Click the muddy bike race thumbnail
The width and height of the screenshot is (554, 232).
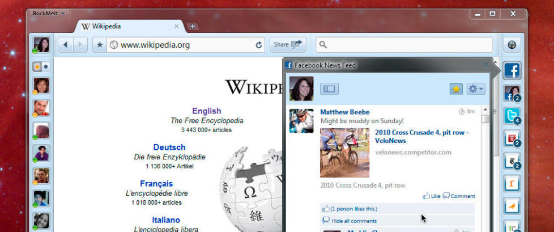pos(345,153)
